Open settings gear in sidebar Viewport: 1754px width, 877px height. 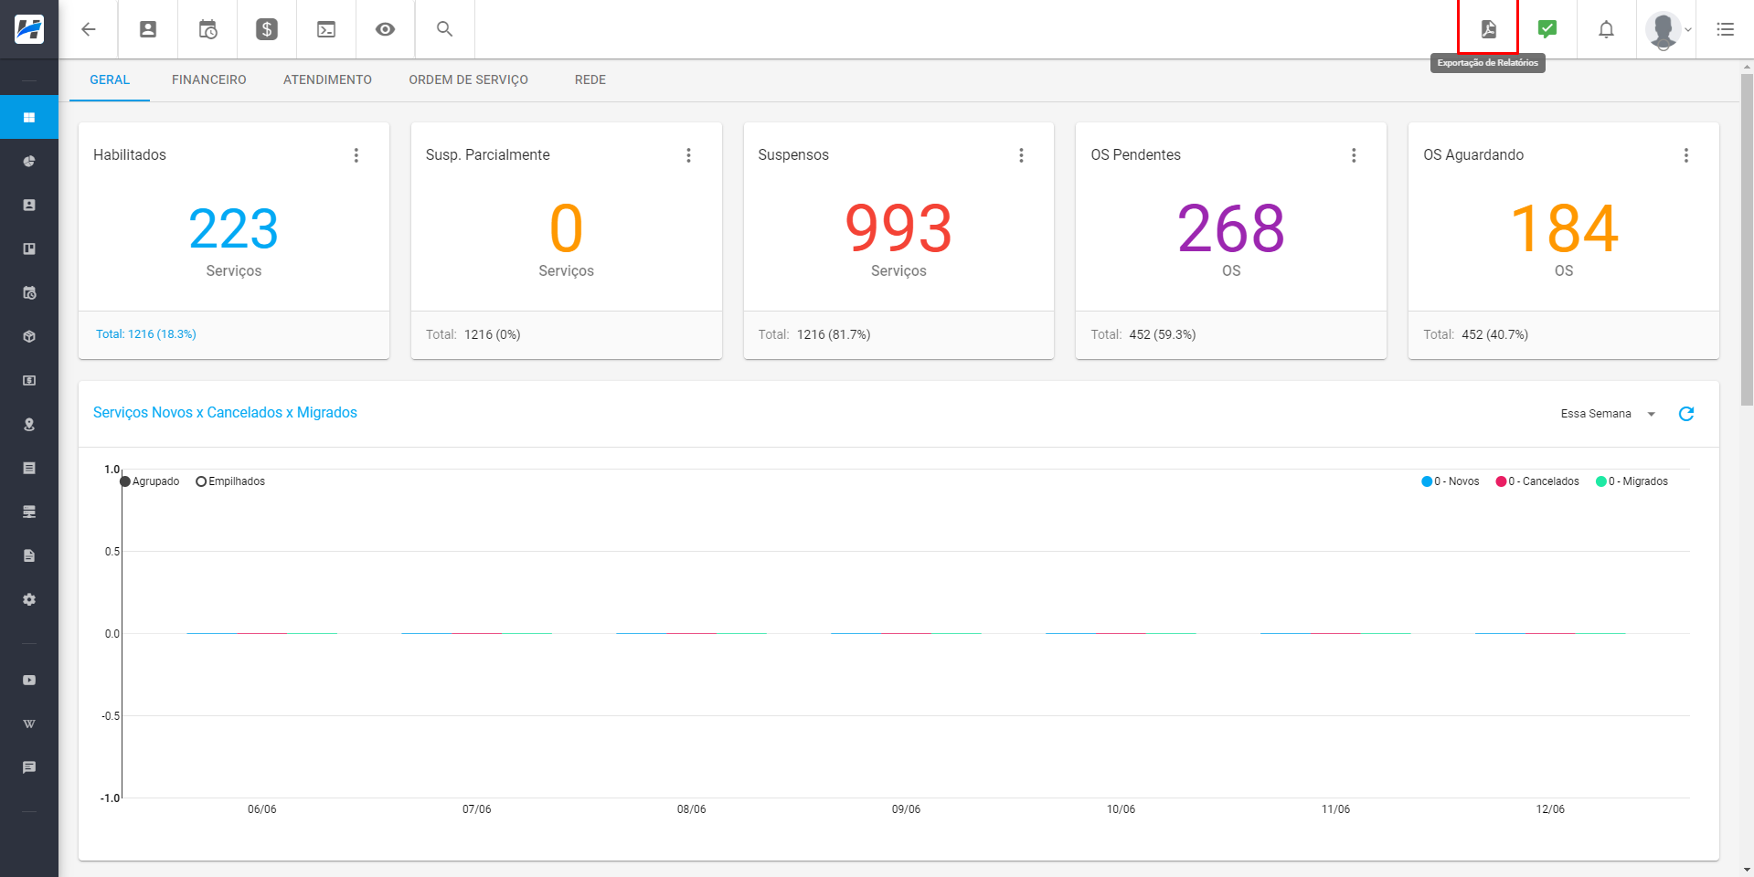(29, 599)
